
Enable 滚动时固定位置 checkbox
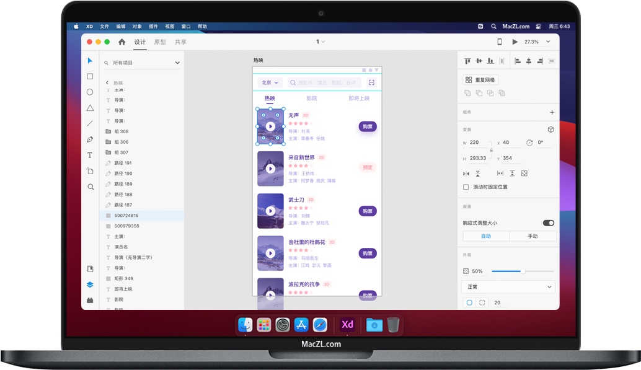pos(466,187)
